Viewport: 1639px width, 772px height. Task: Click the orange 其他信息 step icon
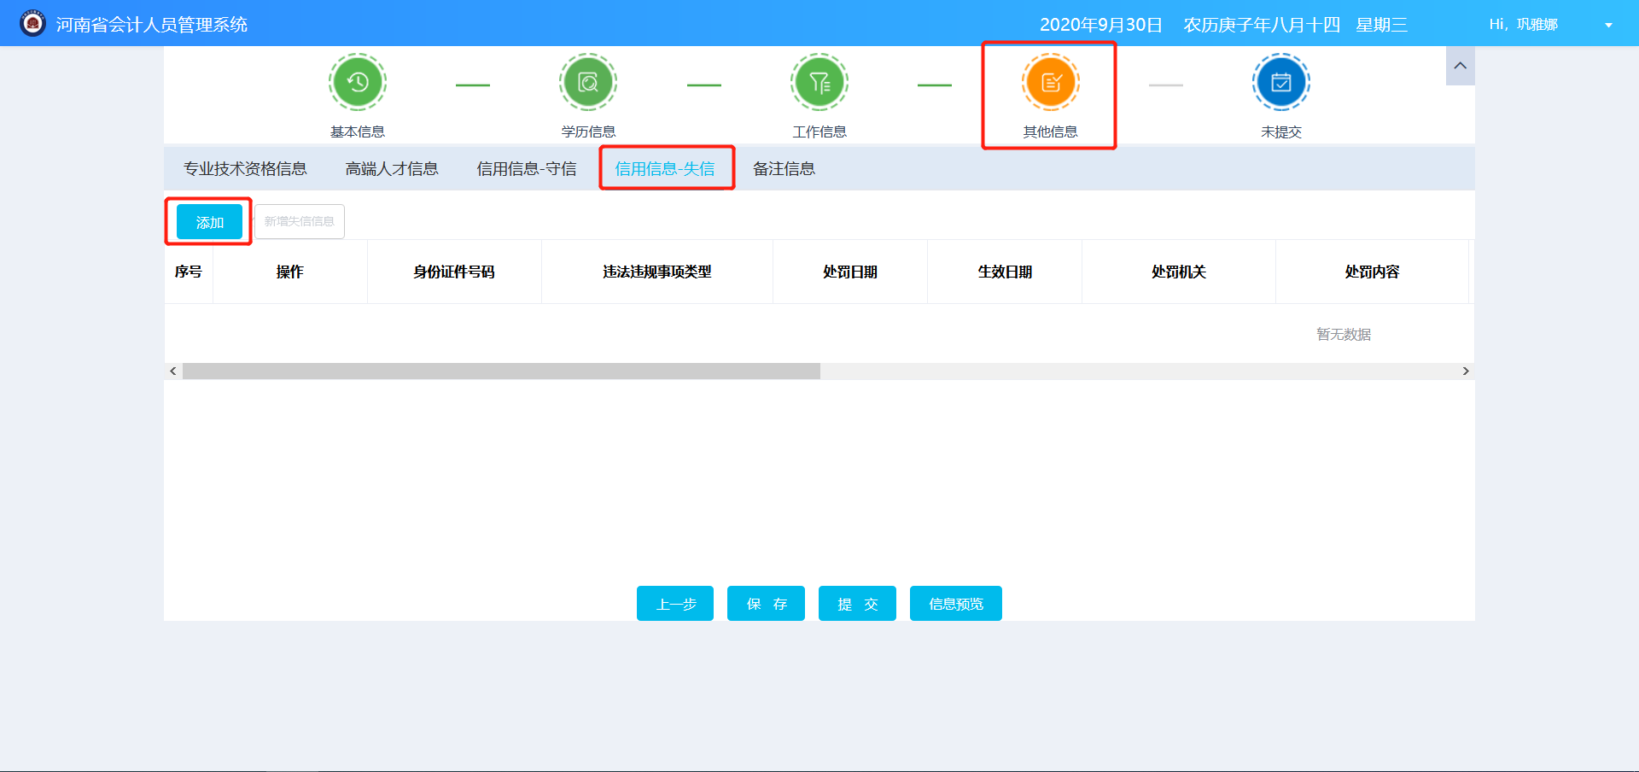(1049, 82)
